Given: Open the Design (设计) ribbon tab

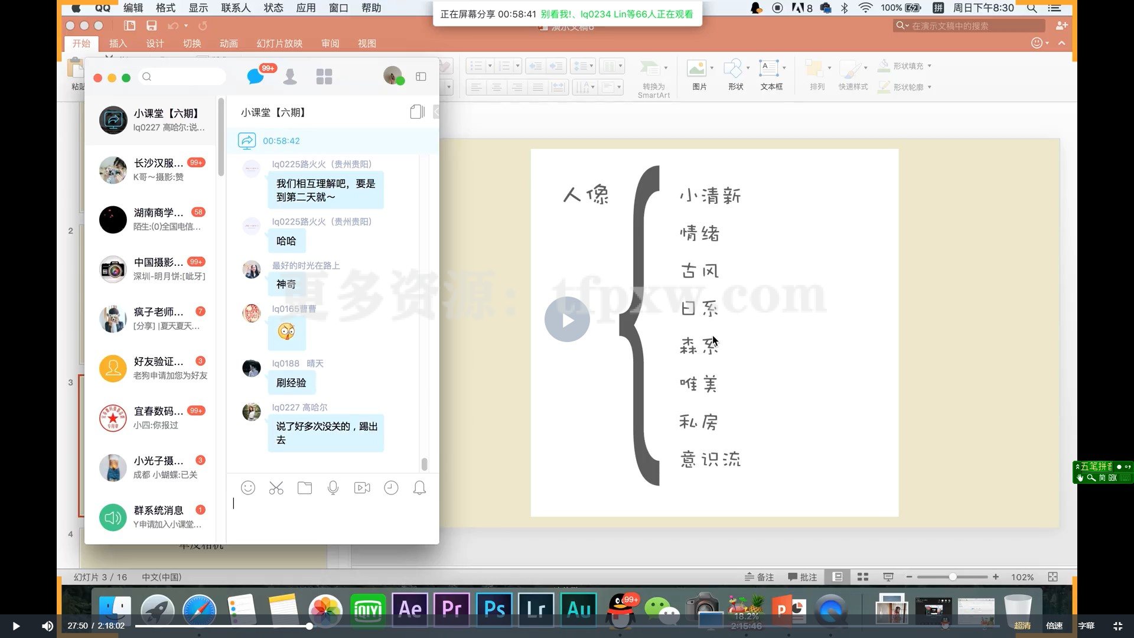Looking at the screenshot, I should click(155, 43).
